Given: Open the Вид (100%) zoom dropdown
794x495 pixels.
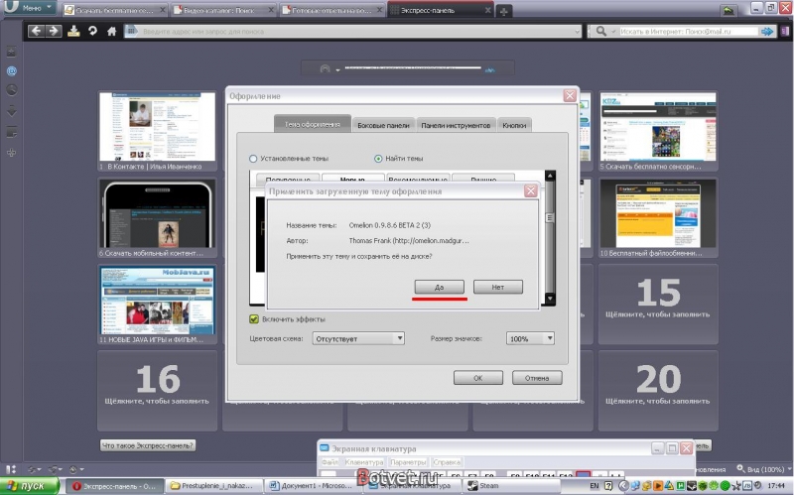Looking at the screenshot, I should pyautogui.click(x=765, y=469).
